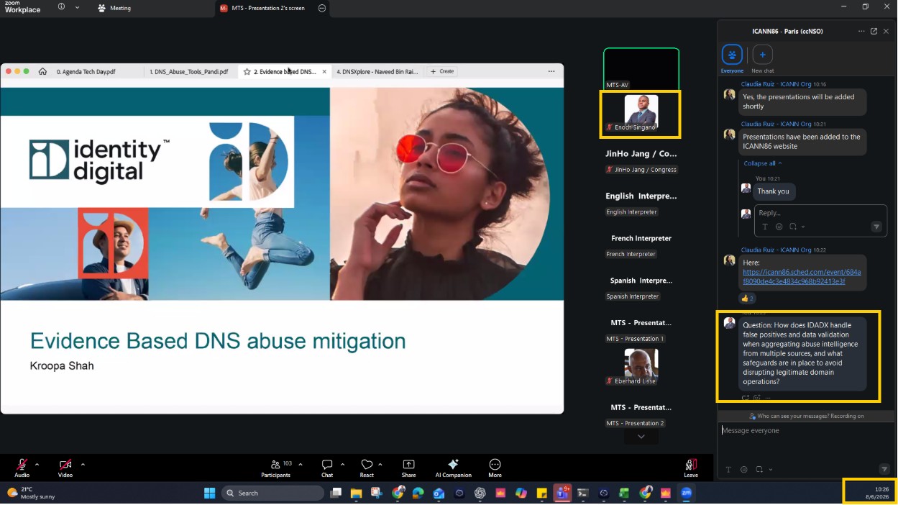The height and width of the screenshot is (505, 898).
Task: Switch to DNS_Abuse_Tools_Pandi.pdf tab
Action: tap(188, 72)
